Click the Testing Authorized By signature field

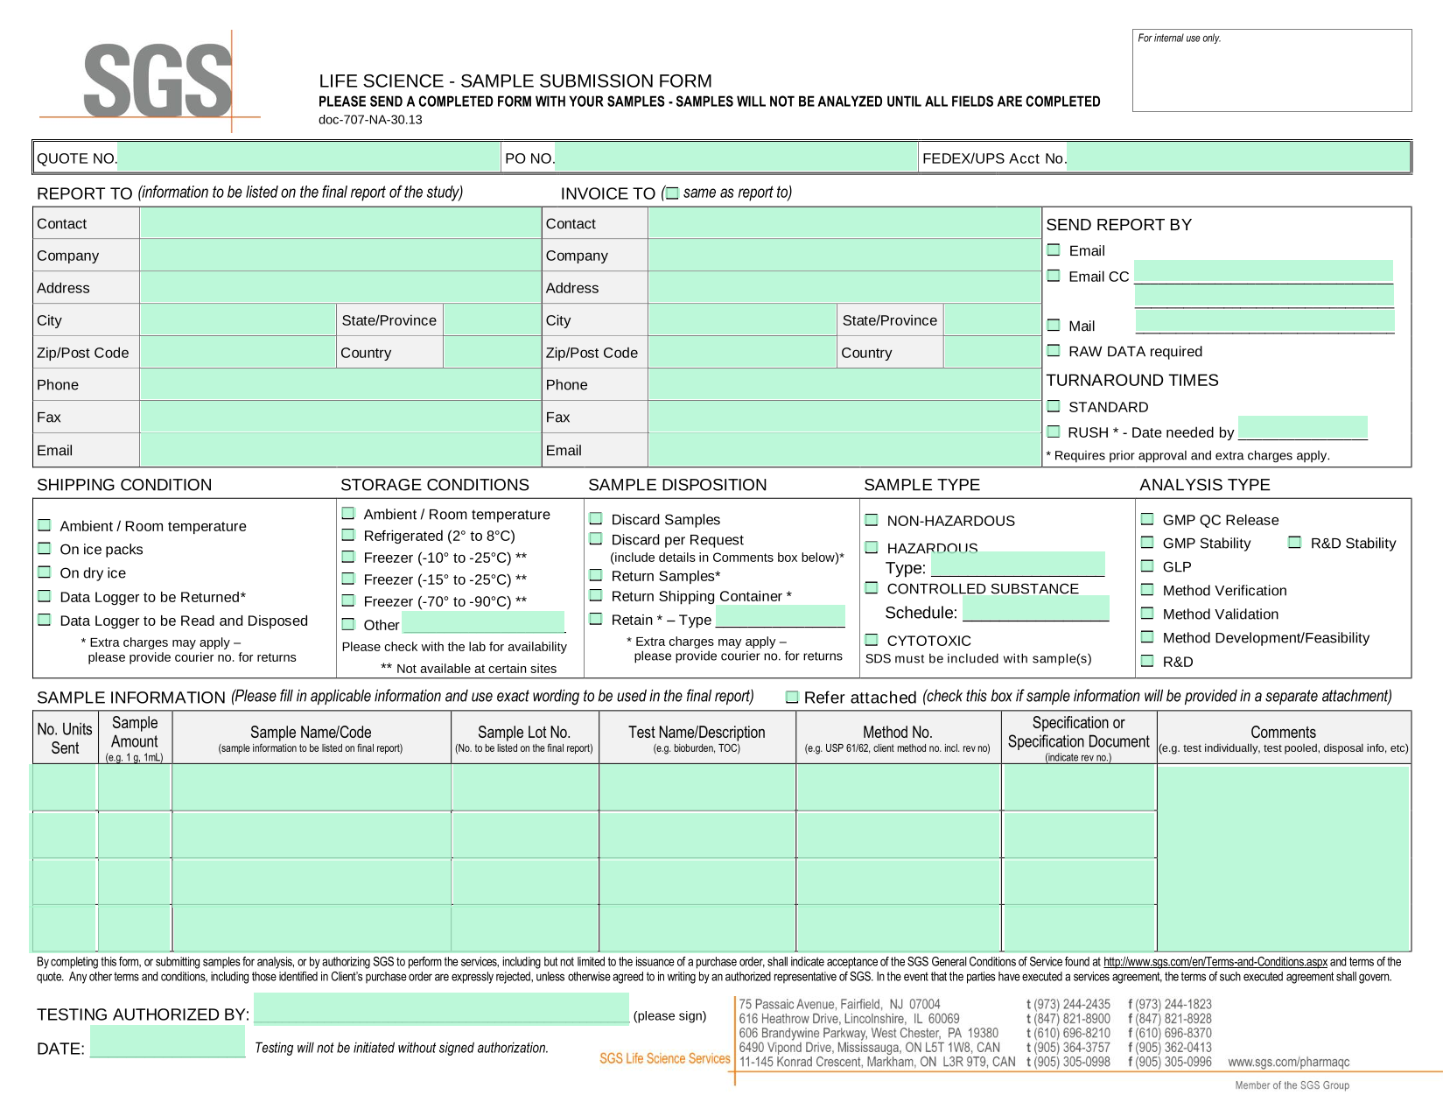[441, 1007]
